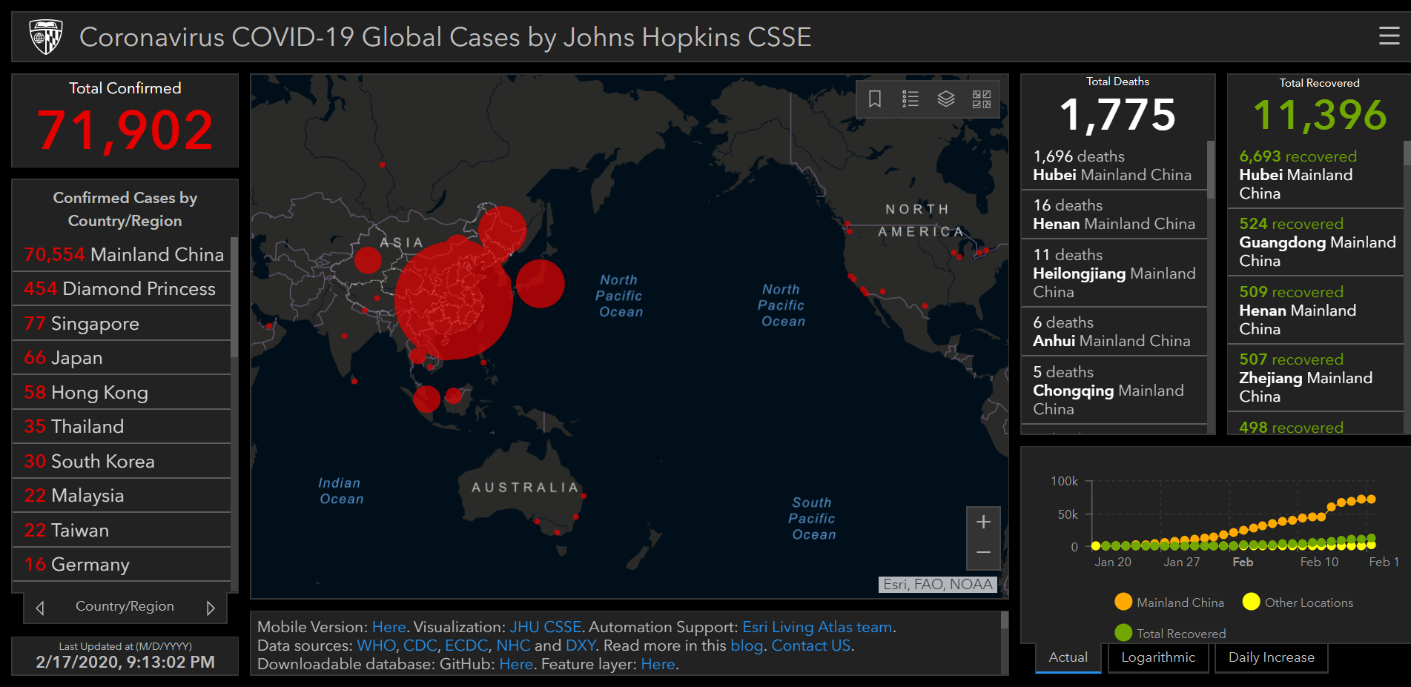Select Singapore in country list
The image size is (1411, 687).
(x=122, y=323)
